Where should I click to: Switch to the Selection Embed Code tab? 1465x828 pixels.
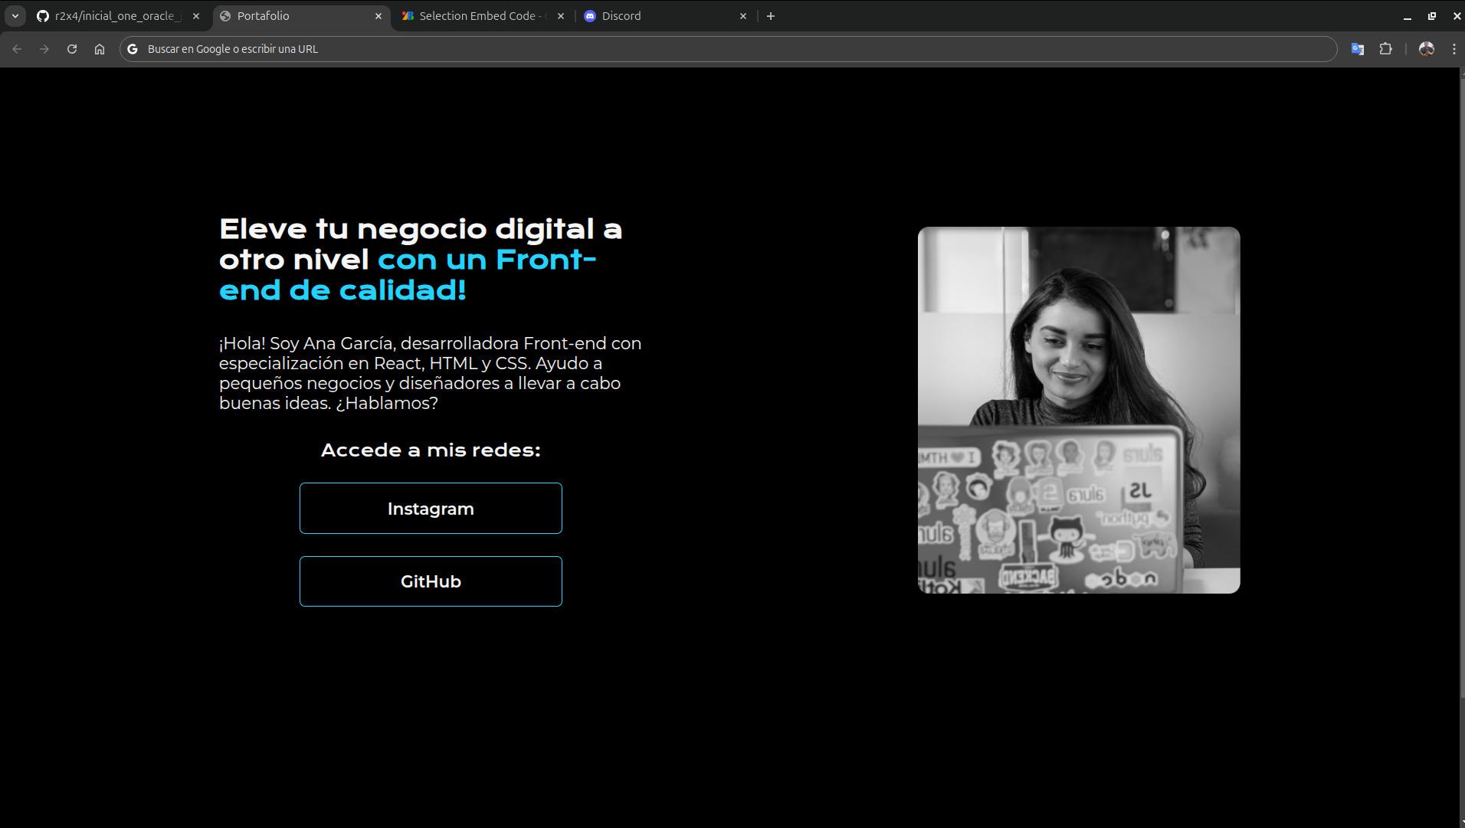point(482,15)
